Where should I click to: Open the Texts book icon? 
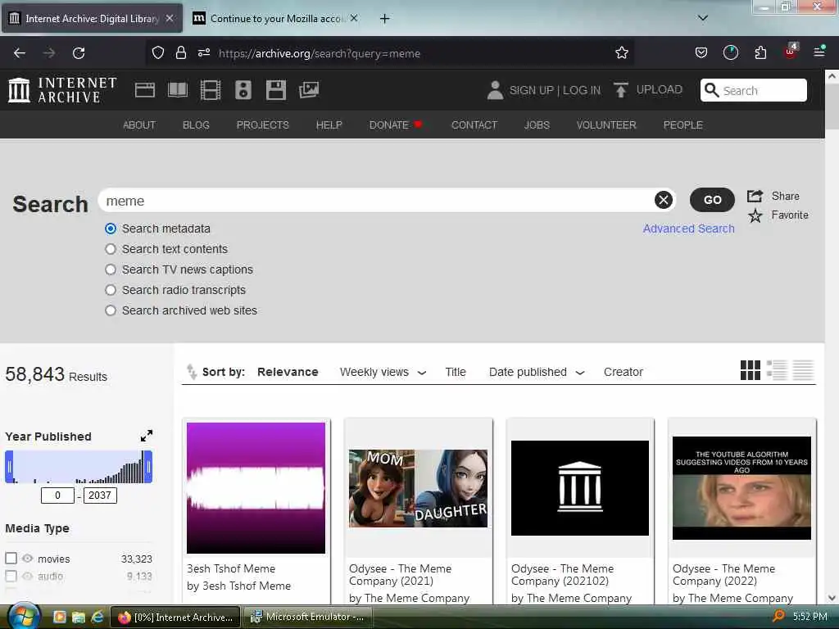[178, 90]
